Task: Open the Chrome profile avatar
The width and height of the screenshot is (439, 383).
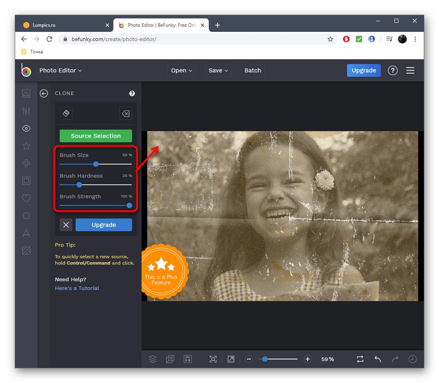Action: point(402,39)
